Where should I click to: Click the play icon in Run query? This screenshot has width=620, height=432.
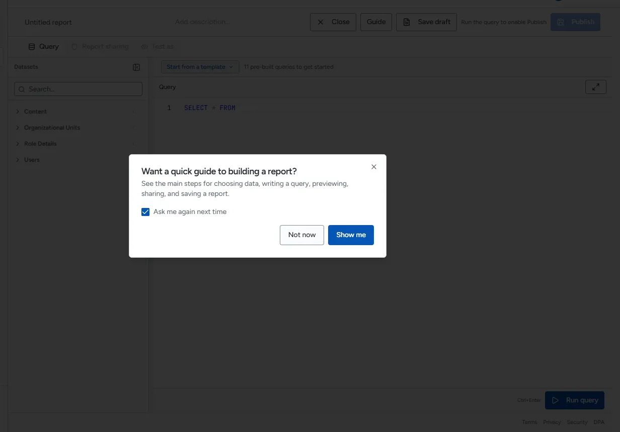point(556,400)
